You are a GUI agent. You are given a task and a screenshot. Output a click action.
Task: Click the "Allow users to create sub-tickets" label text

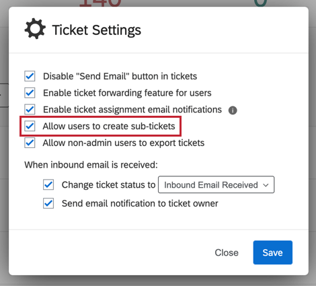pos(109,126)
